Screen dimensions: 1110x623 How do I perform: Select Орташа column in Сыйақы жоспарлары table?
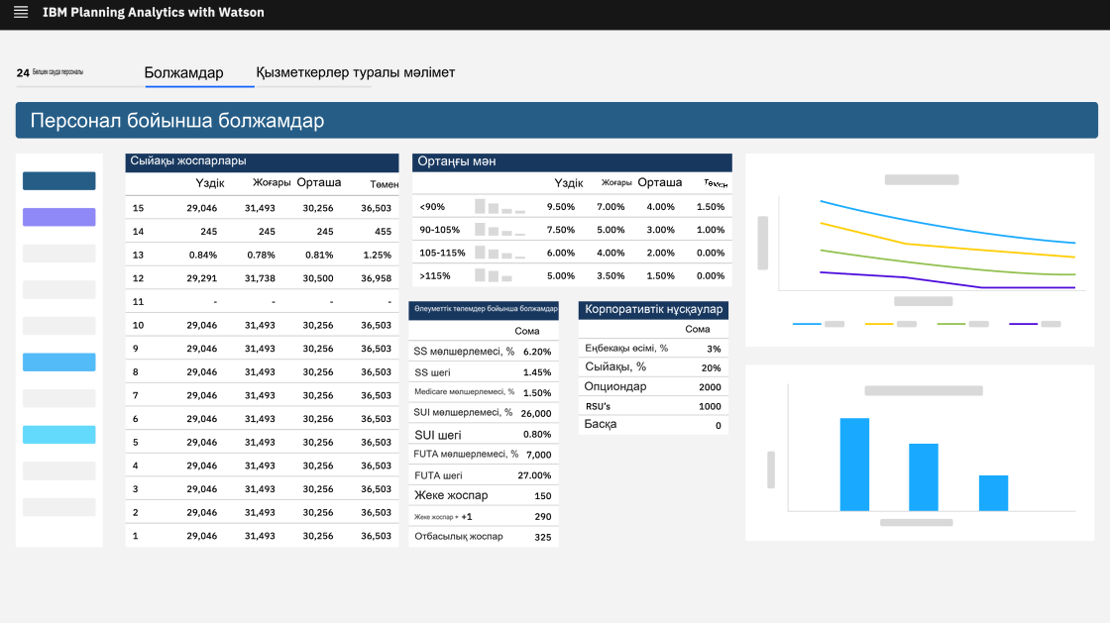pyautogui.click(x=318, y=182)
